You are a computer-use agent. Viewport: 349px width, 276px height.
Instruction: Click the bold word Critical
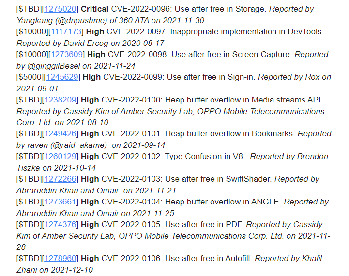[x=94, y=9]
